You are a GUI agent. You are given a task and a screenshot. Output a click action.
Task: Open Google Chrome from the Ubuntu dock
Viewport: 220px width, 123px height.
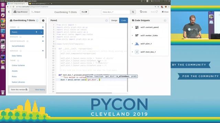click(x=3, y=21)
